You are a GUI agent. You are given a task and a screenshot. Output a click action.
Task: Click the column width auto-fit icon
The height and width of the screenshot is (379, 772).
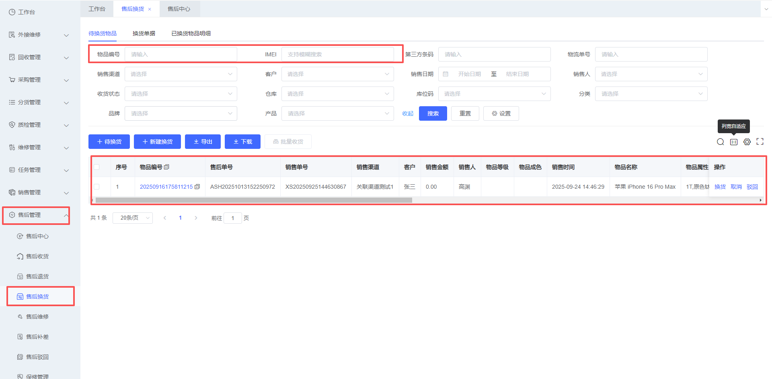733,142
